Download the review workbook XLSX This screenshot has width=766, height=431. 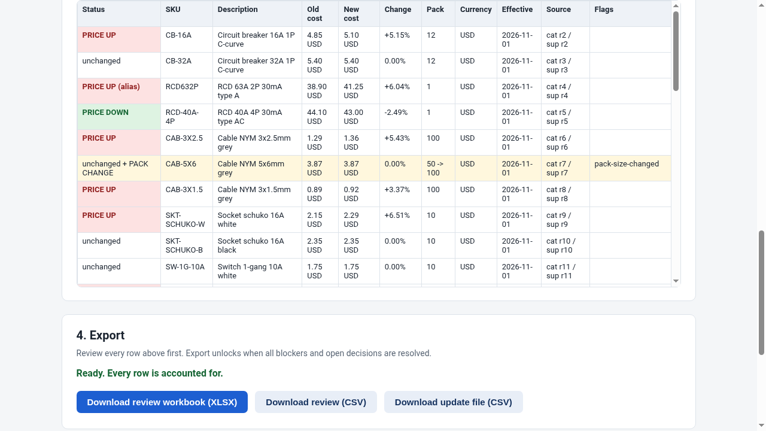162,402
